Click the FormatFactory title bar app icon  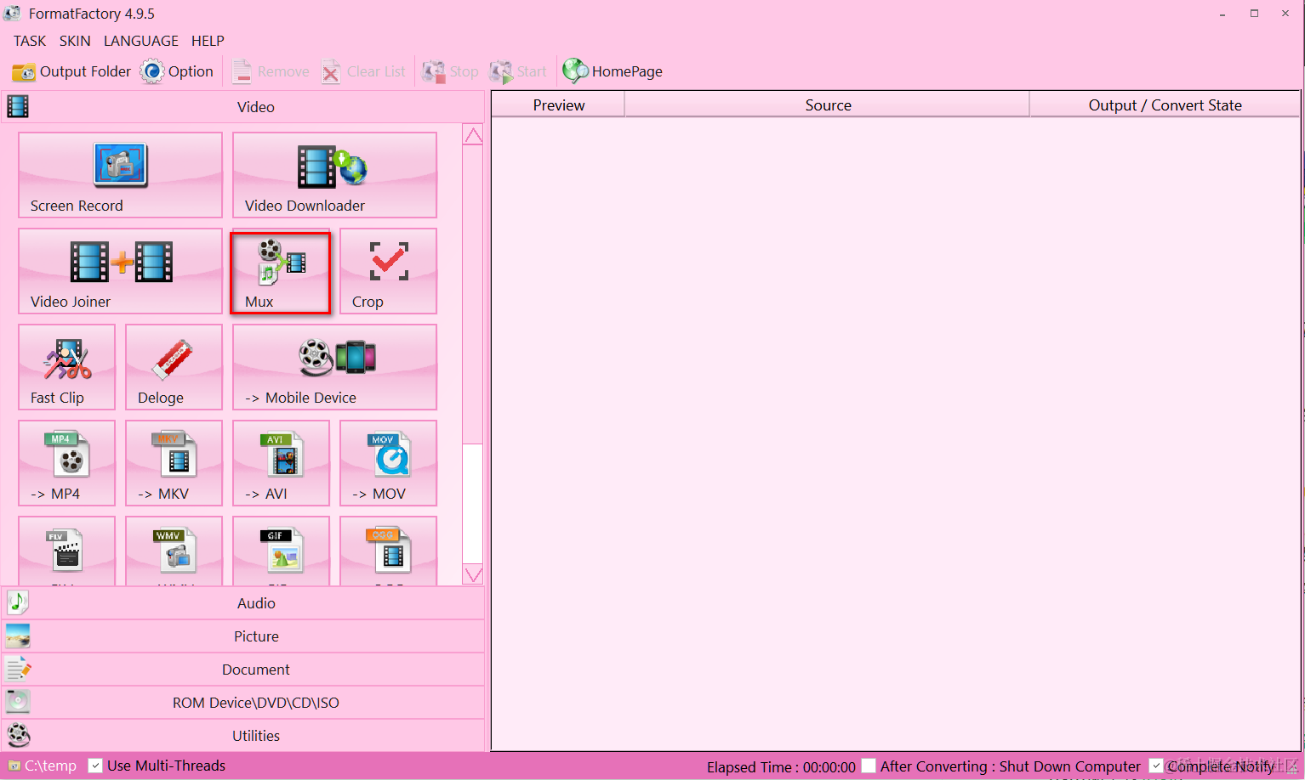pos(12,14)
